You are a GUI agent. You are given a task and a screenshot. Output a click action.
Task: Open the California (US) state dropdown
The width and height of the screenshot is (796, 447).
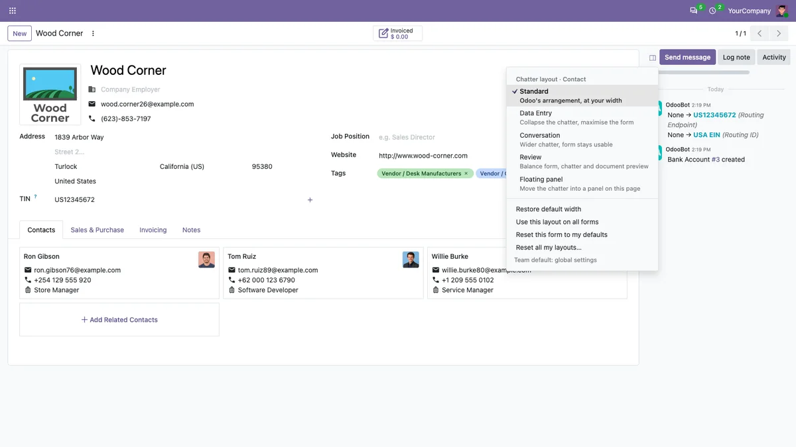pyautogui.click(x=202, y=167)
